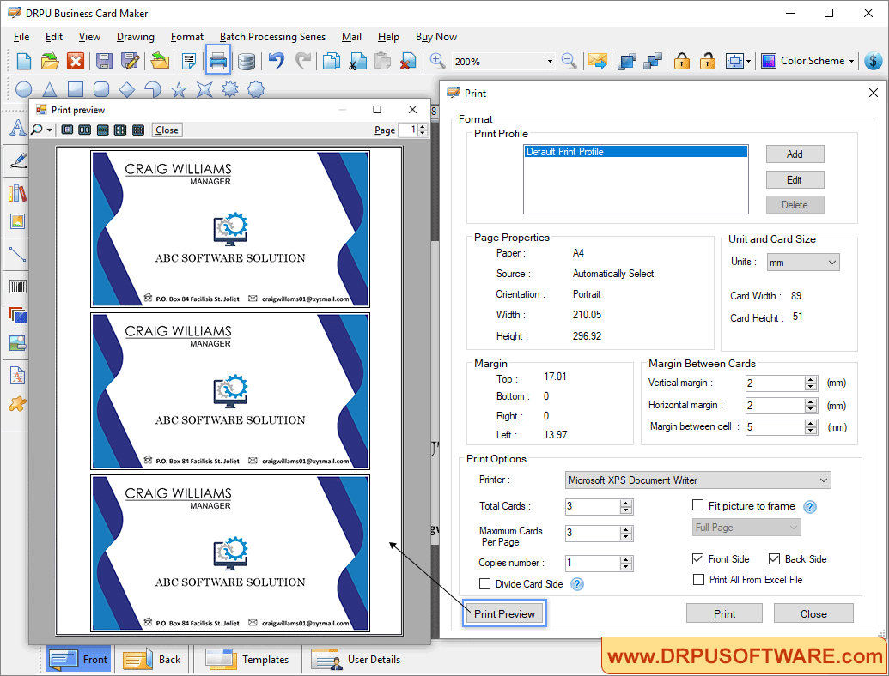889x676 pixels.
Task: Open the 200% zoom level dropdown
Action: pyautogui.click(x=550, y=61)
